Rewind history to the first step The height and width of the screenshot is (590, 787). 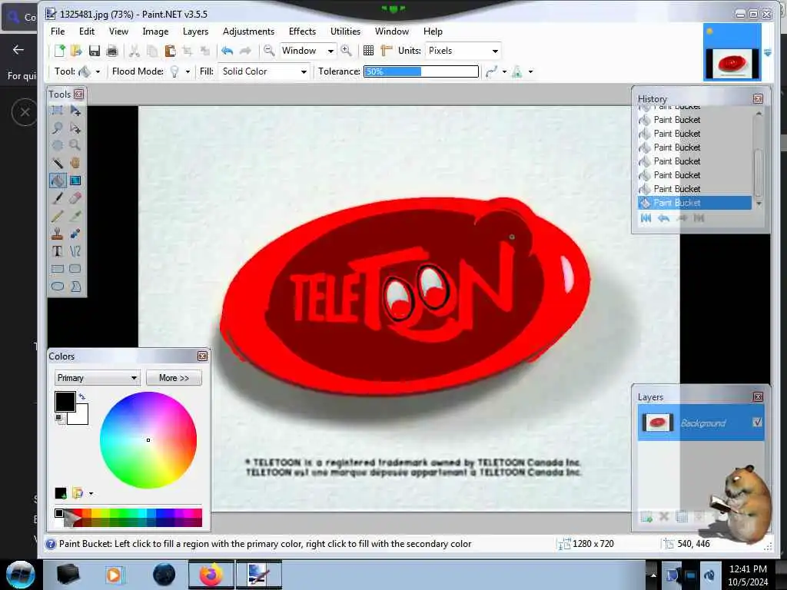pos(646,218)
